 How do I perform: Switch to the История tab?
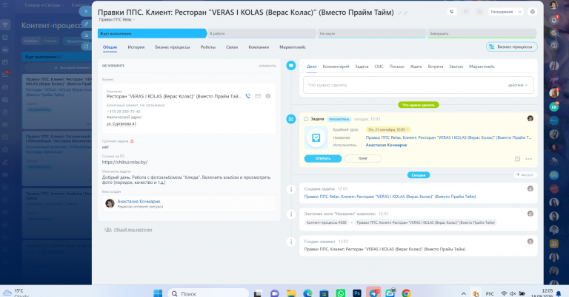[x=136, y=47]
